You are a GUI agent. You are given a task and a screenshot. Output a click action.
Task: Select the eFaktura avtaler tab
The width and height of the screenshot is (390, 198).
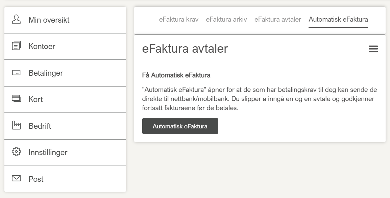click(x=278, y=19)
